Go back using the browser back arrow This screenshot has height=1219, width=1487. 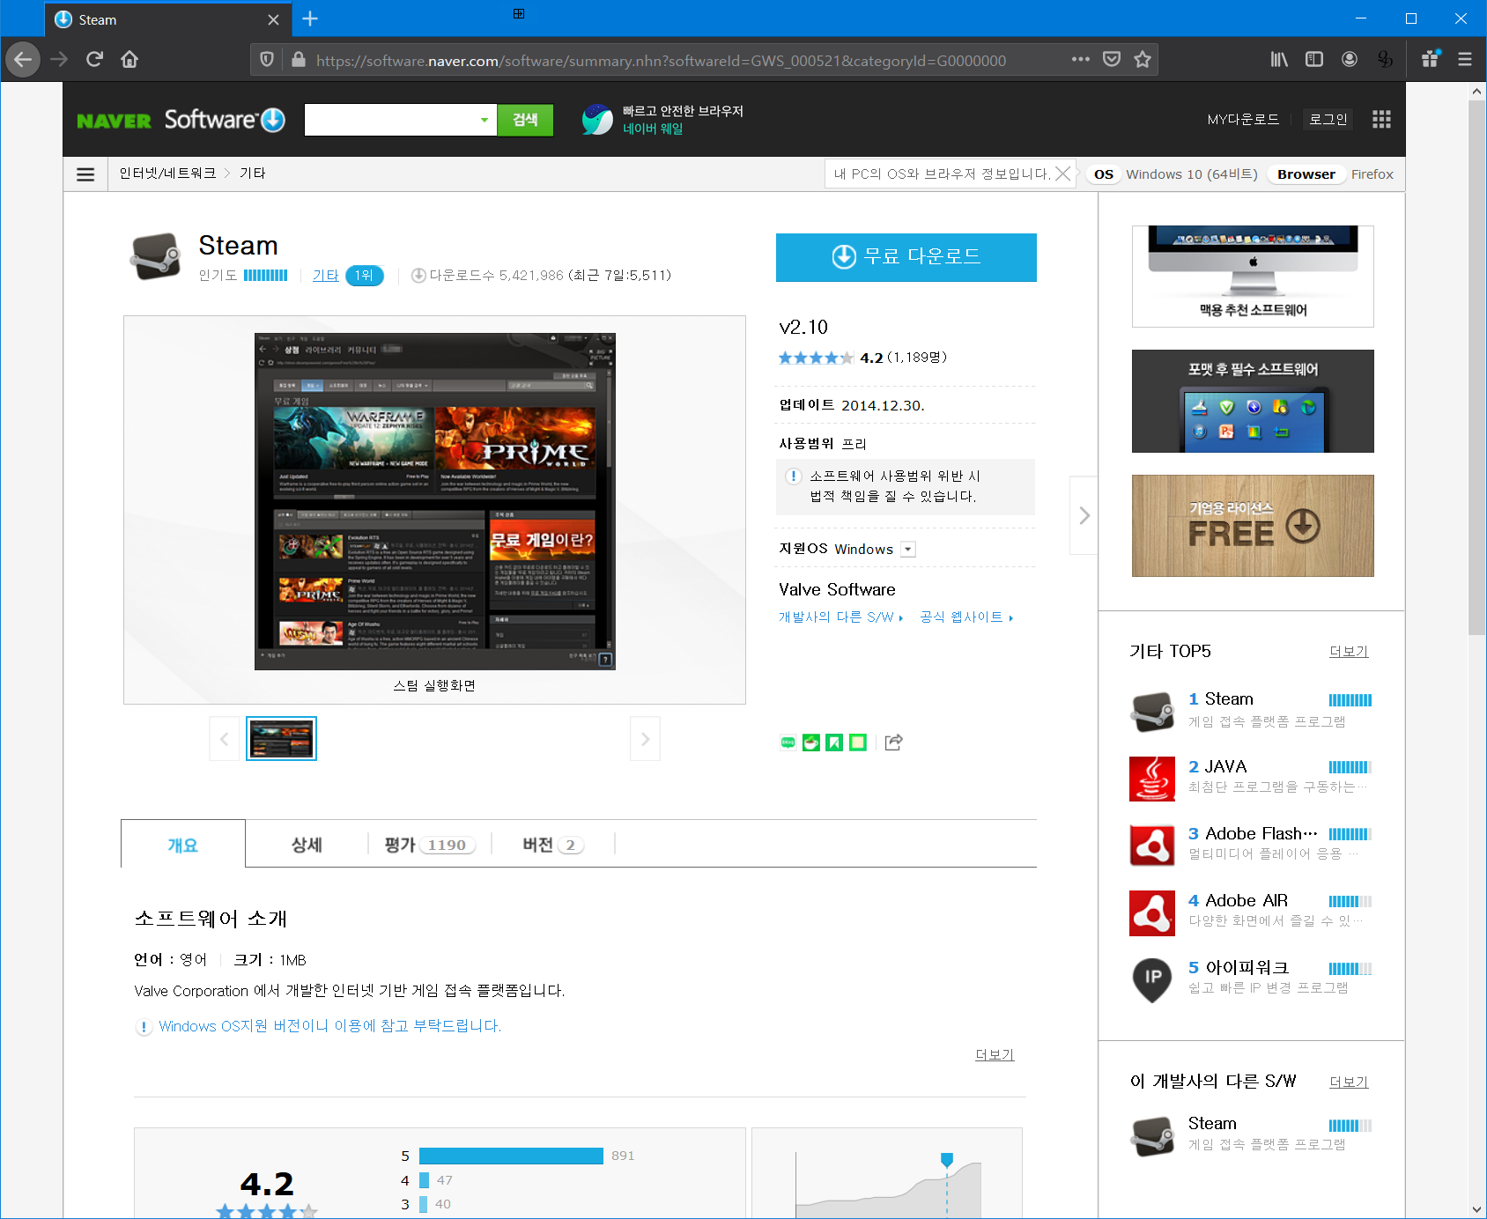tap(23, 59)
